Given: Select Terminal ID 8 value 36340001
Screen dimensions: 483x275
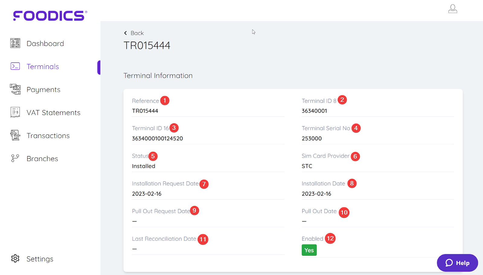Looking at the screenshot, I should click(x=314, y=111).
